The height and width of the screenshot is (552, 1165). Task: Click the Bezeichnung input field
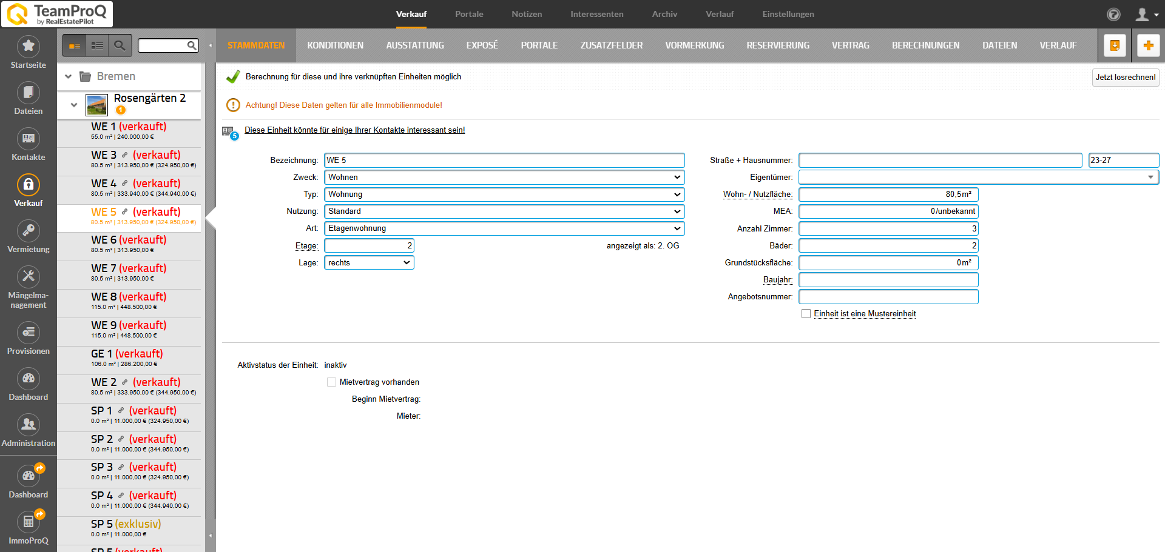tap(504, 161)
